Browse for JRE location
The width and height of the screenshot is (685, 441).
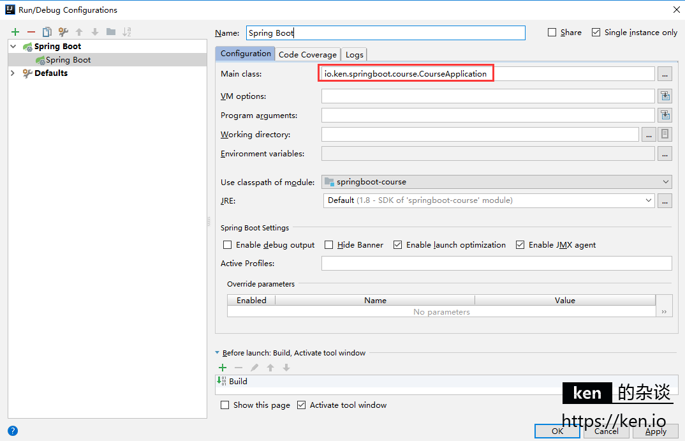pos(665,200)
